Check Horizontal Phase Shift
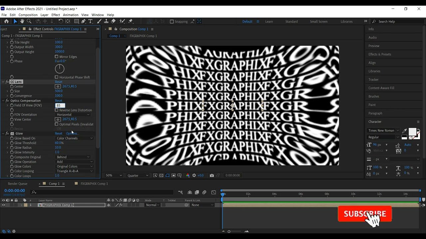Viewport: 426px width, 239px height. point(57,77)
